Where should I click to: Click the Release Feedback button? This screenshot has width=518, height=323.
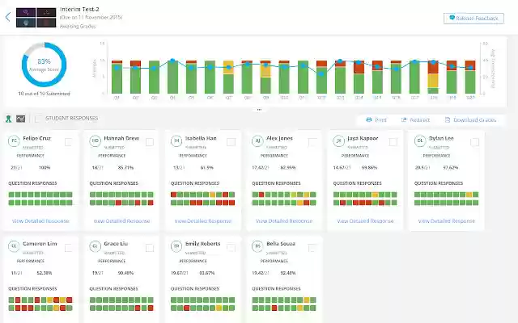(x=473, y=18)
